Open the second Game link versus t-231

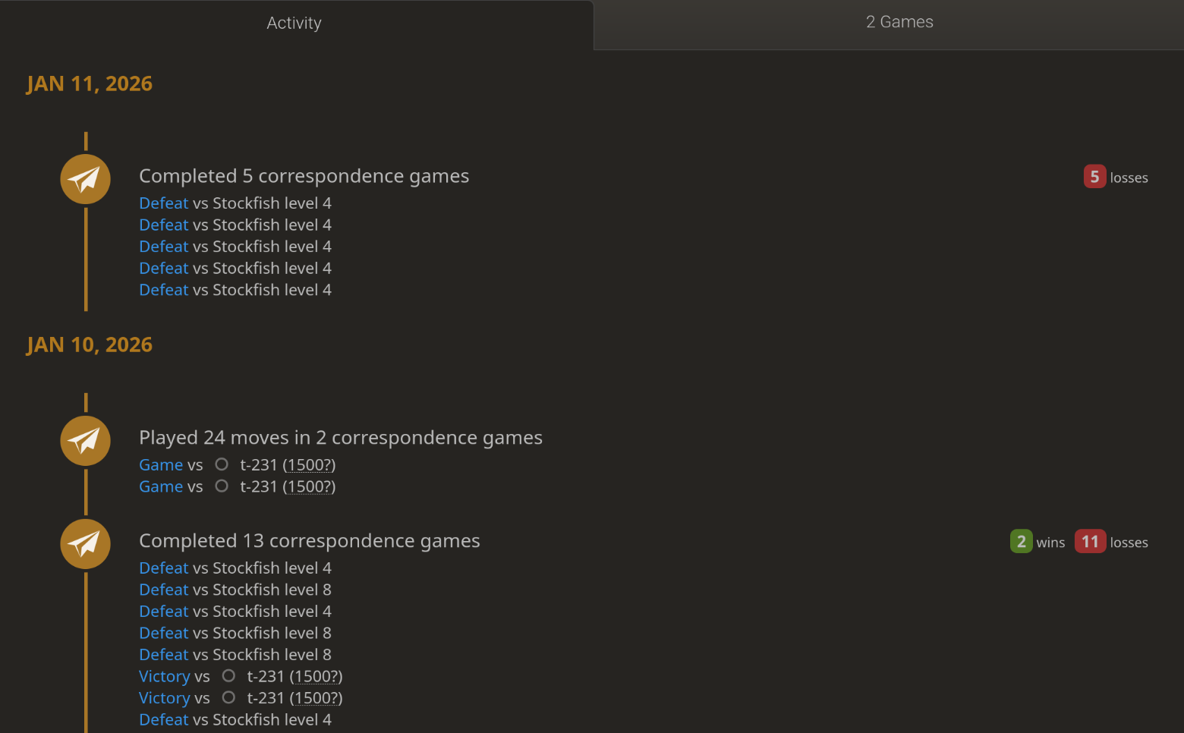pyautogui.click(x=161, y=487)
